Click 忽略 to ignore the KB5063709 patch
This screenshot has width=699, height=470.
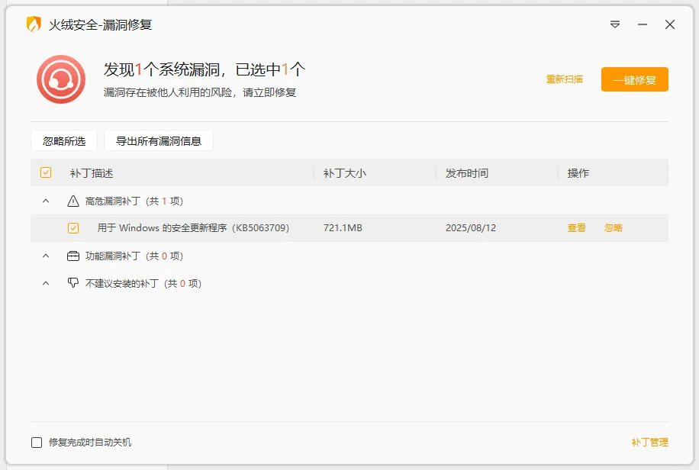(x=612, y=228)
